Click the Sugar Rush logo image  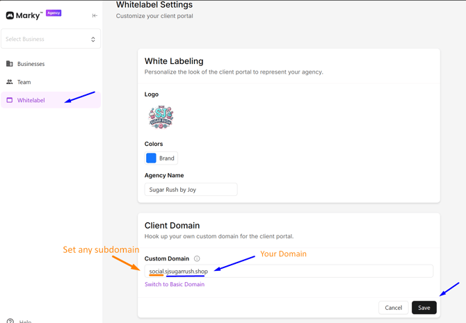[x=161, y=117]
